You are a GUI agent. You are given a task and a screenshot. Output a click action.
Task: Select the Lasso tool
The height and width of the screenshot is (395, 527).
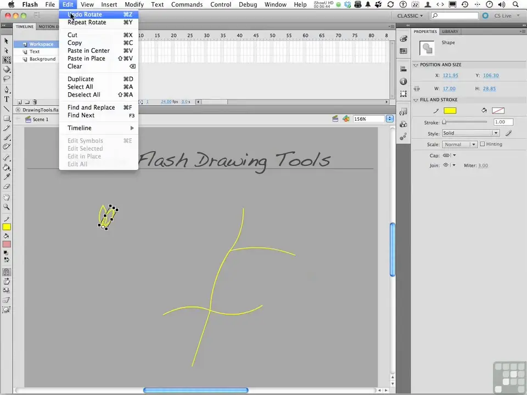7,78
